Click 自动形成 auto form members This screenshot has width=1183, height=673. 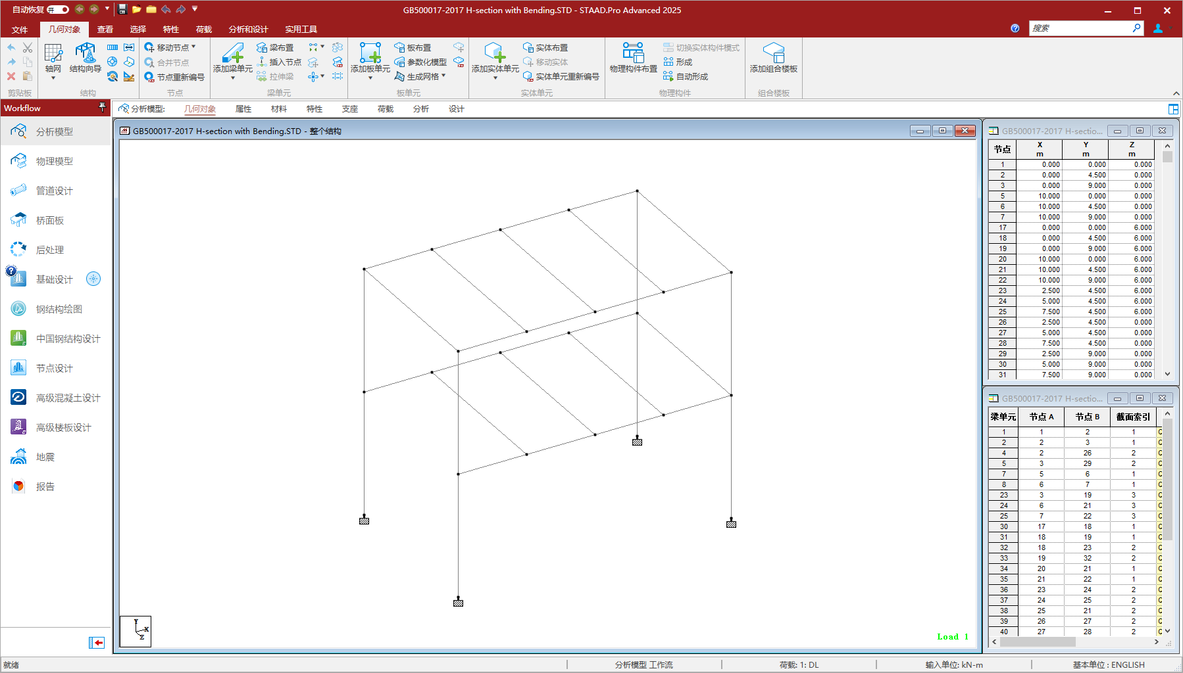tap(686, 76)
